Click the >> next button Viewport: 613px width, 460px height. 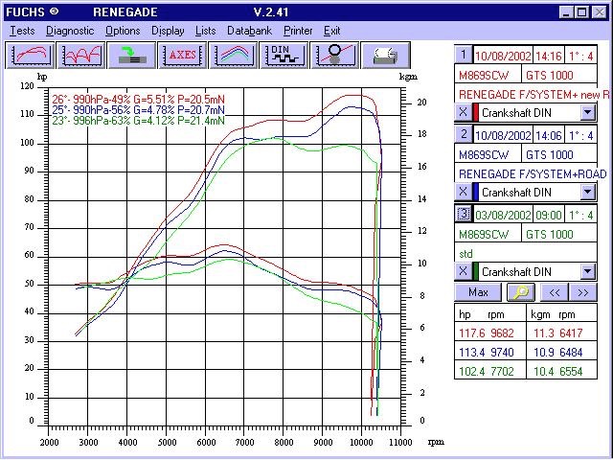coord(583,292)
